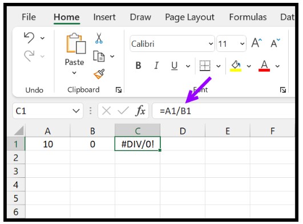303x224 pixels.
Task: Switch to the Insert tab
Action: point(104,17)
